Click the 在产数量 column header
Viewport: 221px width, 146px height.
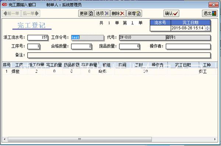[x=90, y=65]
